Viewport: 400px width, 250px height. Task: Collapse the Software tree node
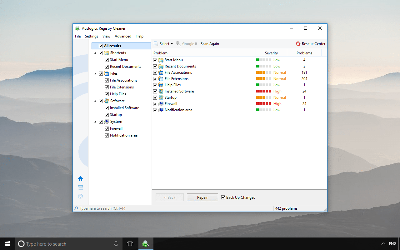(x=95, y=101)
